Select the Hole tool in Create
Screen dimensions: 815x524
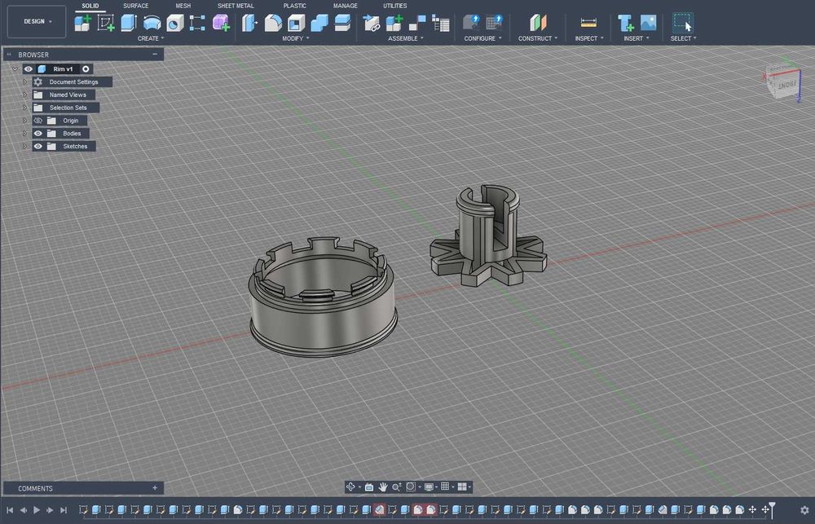click(174, 23)
